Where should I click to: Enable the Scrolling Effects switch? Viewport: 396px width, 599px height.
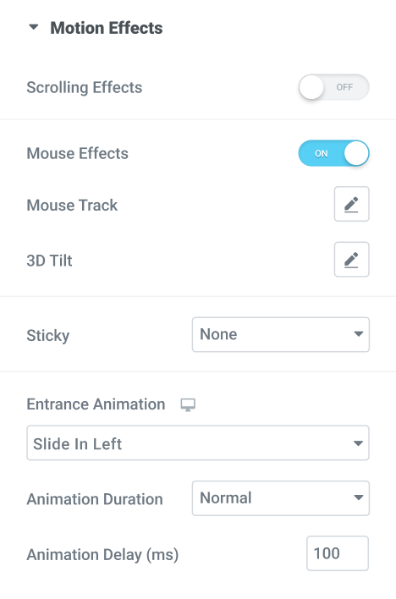coord(333,87)
